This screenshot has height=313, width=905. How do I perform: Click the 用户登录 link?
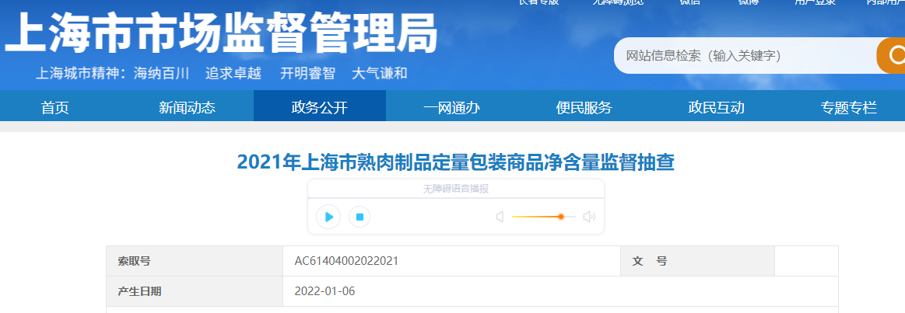tap(815, 2)
